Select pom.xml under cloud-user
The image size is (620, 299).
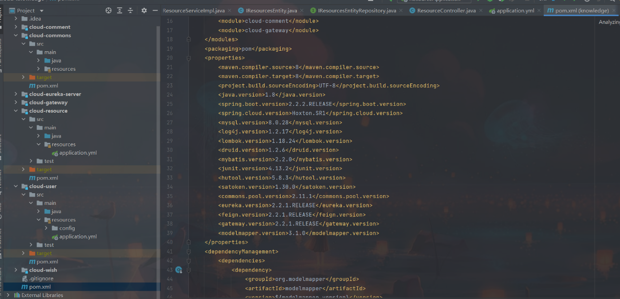47,262
